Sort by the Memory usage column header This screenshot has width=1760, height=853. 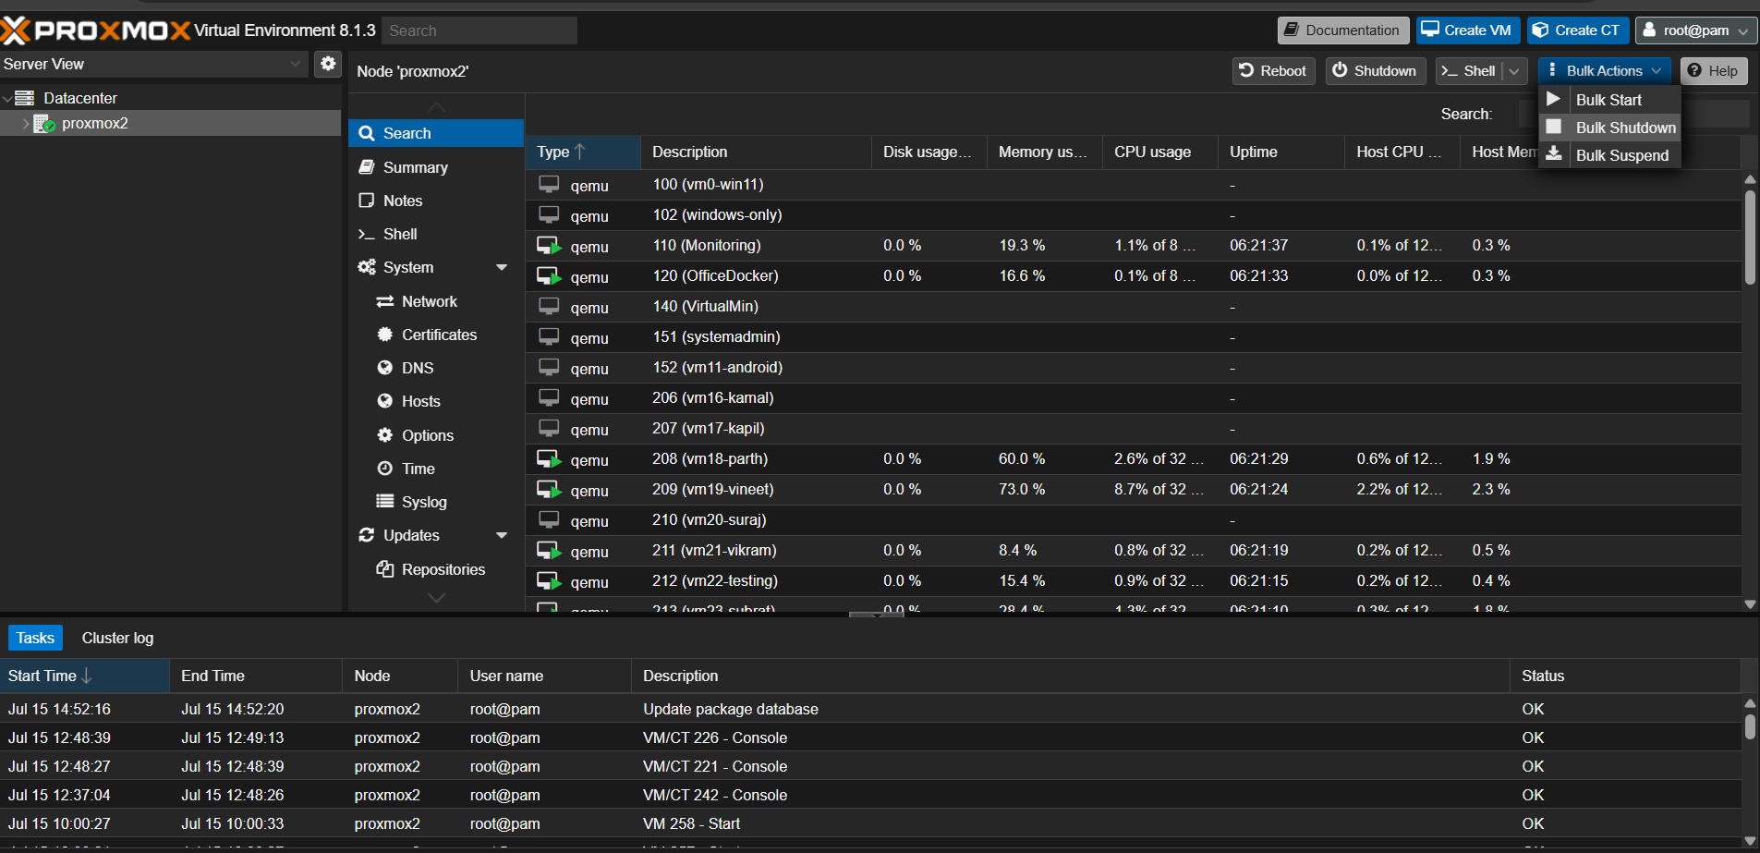(1044, 152)
